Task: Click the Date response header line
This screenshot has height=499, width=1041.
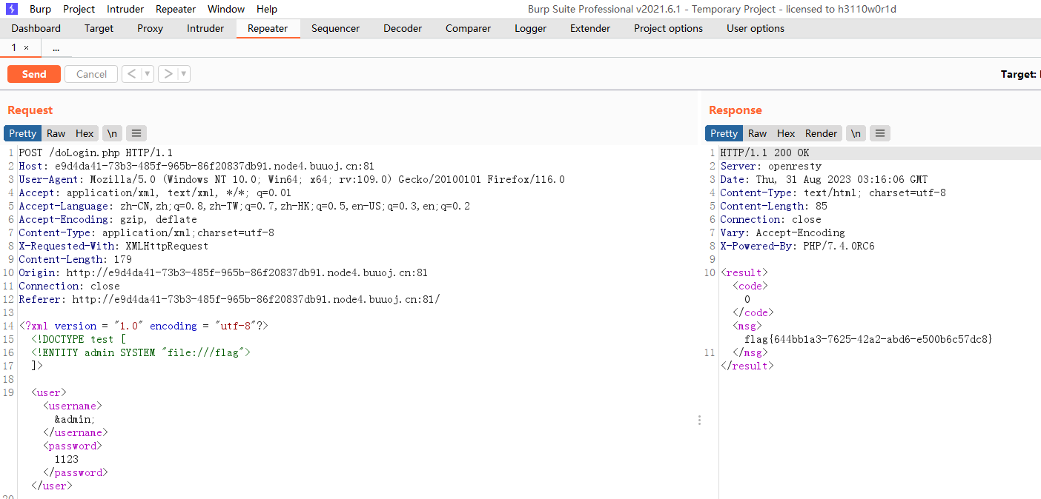Action: (x=824, y=179)
